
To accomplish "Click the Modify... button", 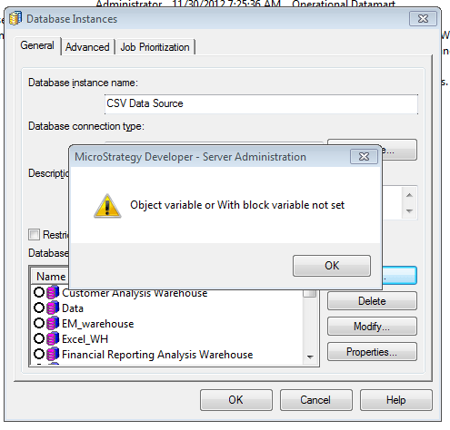I will click(372, 327).
